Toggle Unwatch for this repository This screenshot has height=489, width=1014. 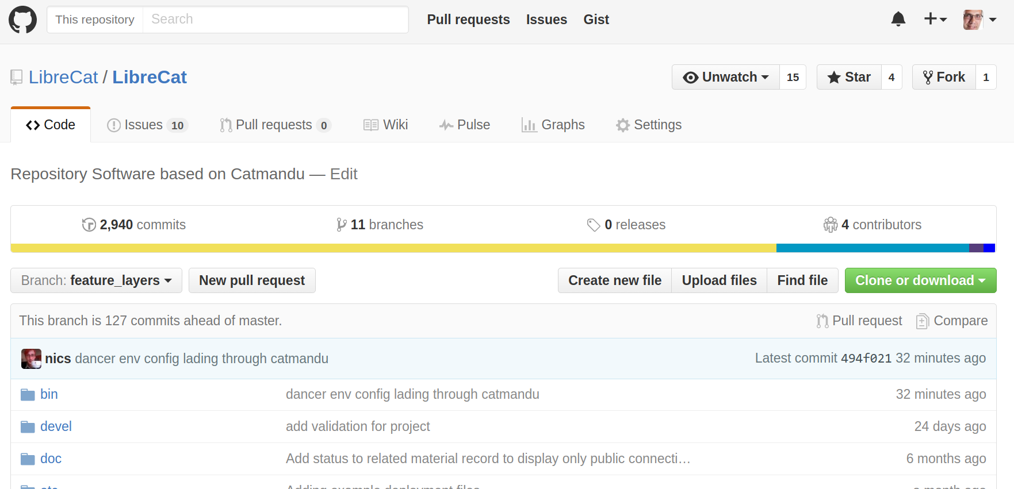(726, 77)
